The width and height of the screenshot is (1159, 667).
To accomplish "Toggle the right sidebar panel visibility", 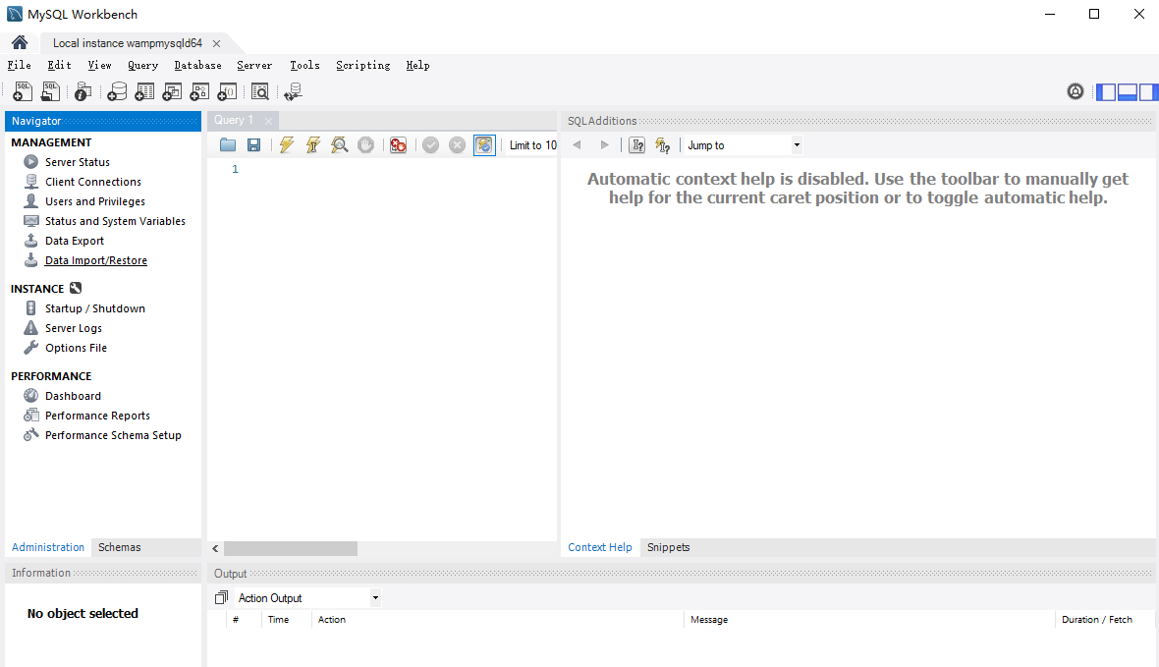I will (1148, 91).
